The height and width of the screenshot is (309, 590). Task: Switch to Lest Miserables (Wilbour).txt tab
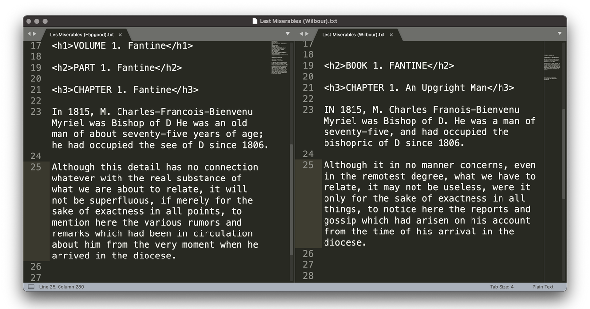click(353, 35)
